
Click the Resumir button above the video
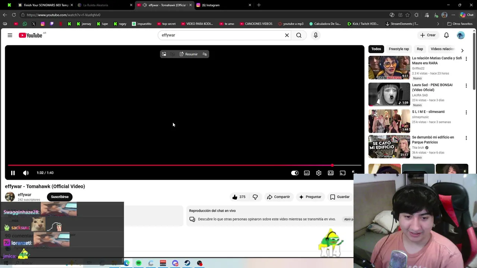(189, 54)
